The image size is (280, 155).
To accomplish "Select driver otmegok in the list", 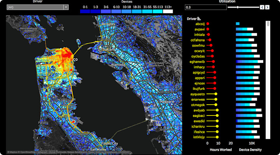I will point(198,105).
